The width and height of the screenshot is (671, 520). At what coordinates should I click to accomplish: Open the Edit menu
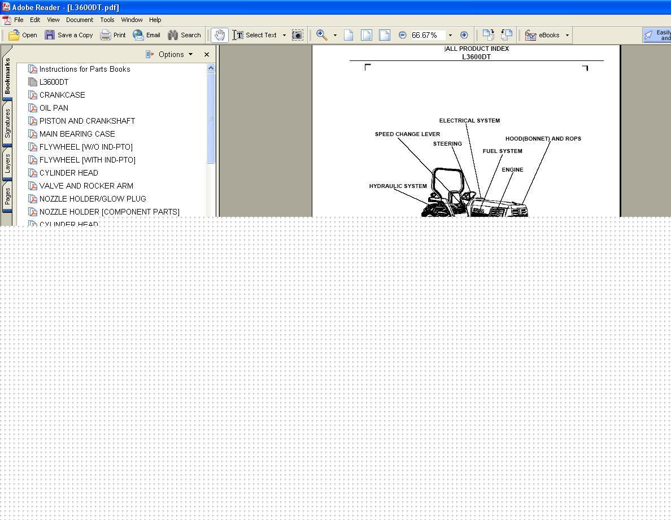pos(35,20)
